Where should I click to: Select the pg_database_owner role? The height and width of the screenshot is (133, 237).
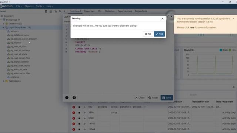20,35
